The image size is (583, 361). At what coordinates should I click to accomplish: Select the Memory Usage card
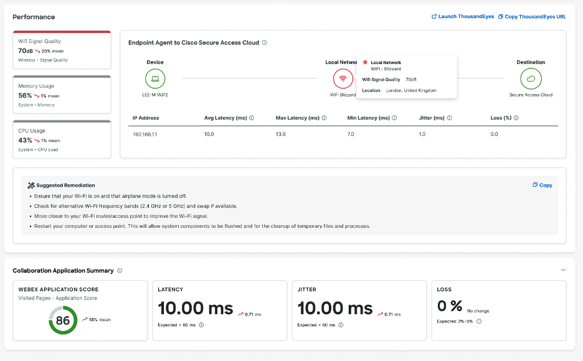(62, 95)
